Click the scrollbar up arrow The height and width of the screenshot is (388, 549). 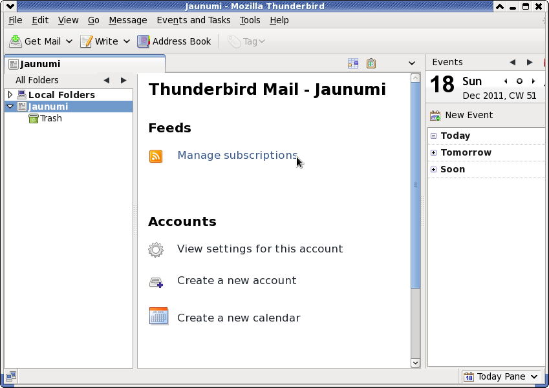tap(415, 77)
